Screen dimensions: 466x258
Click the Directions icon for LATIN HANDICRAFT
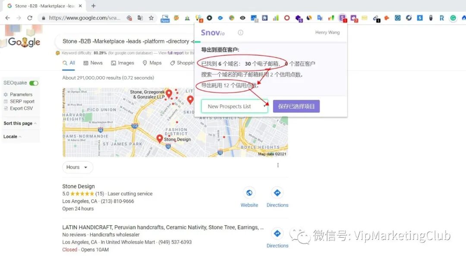coord(277,234)
